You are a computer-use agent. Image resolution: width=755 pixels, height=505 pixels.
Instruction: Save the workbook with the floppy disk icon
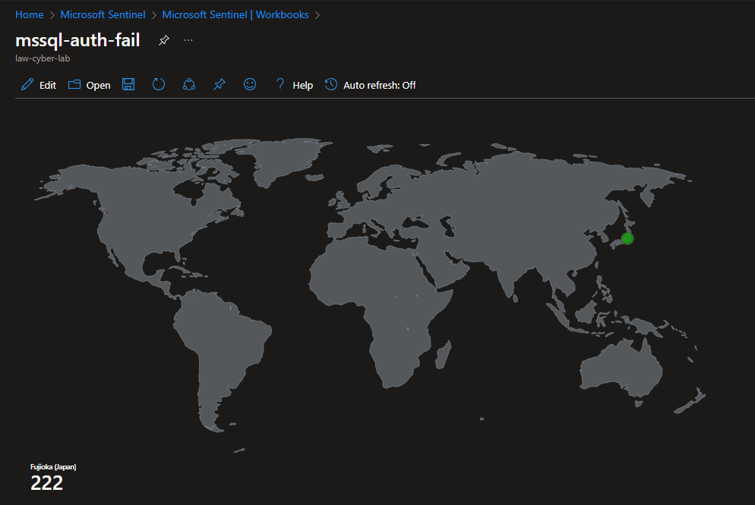coord(128,85)
